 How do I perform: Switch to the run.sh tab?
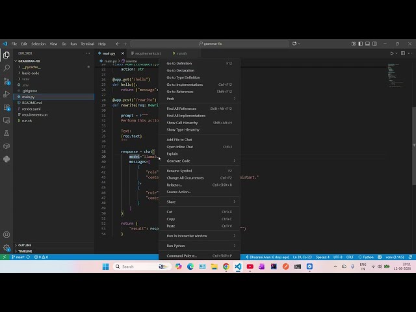[x=182, y=53]
